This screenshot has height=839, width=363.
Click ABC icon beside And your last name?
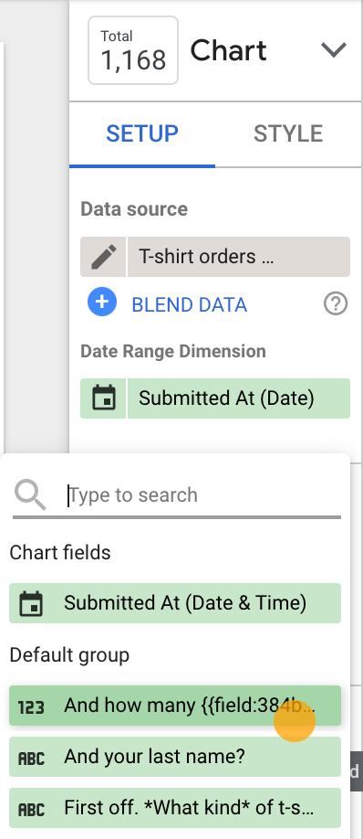click(31, 757)
